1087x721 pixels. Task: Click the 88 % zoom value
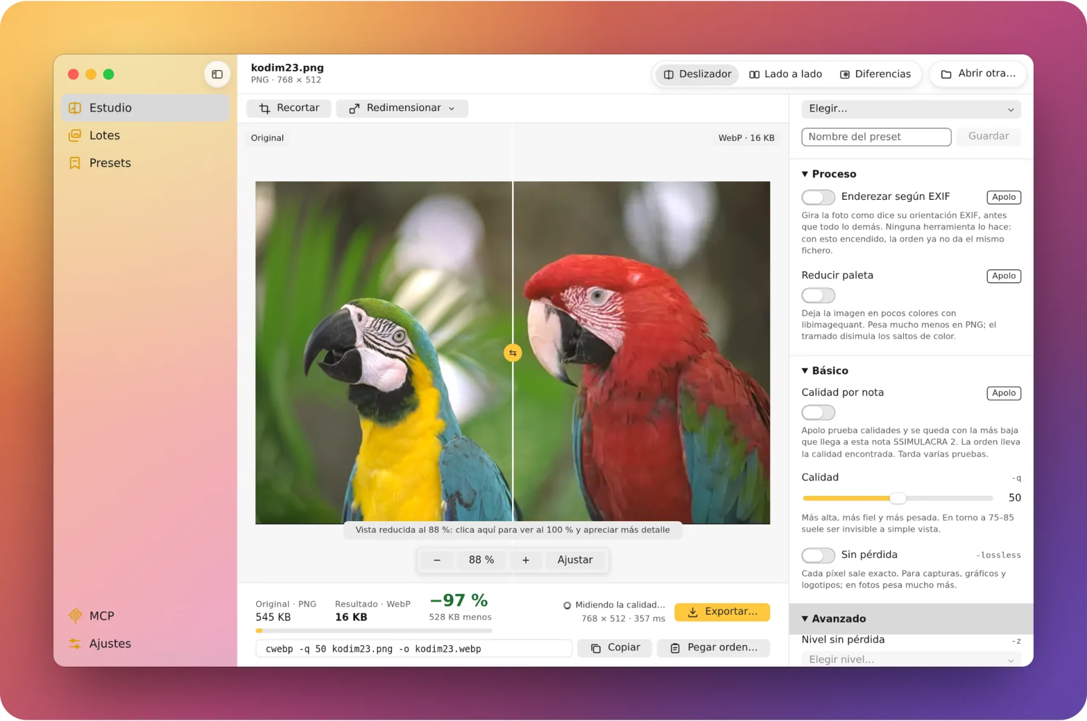point(481,560)
